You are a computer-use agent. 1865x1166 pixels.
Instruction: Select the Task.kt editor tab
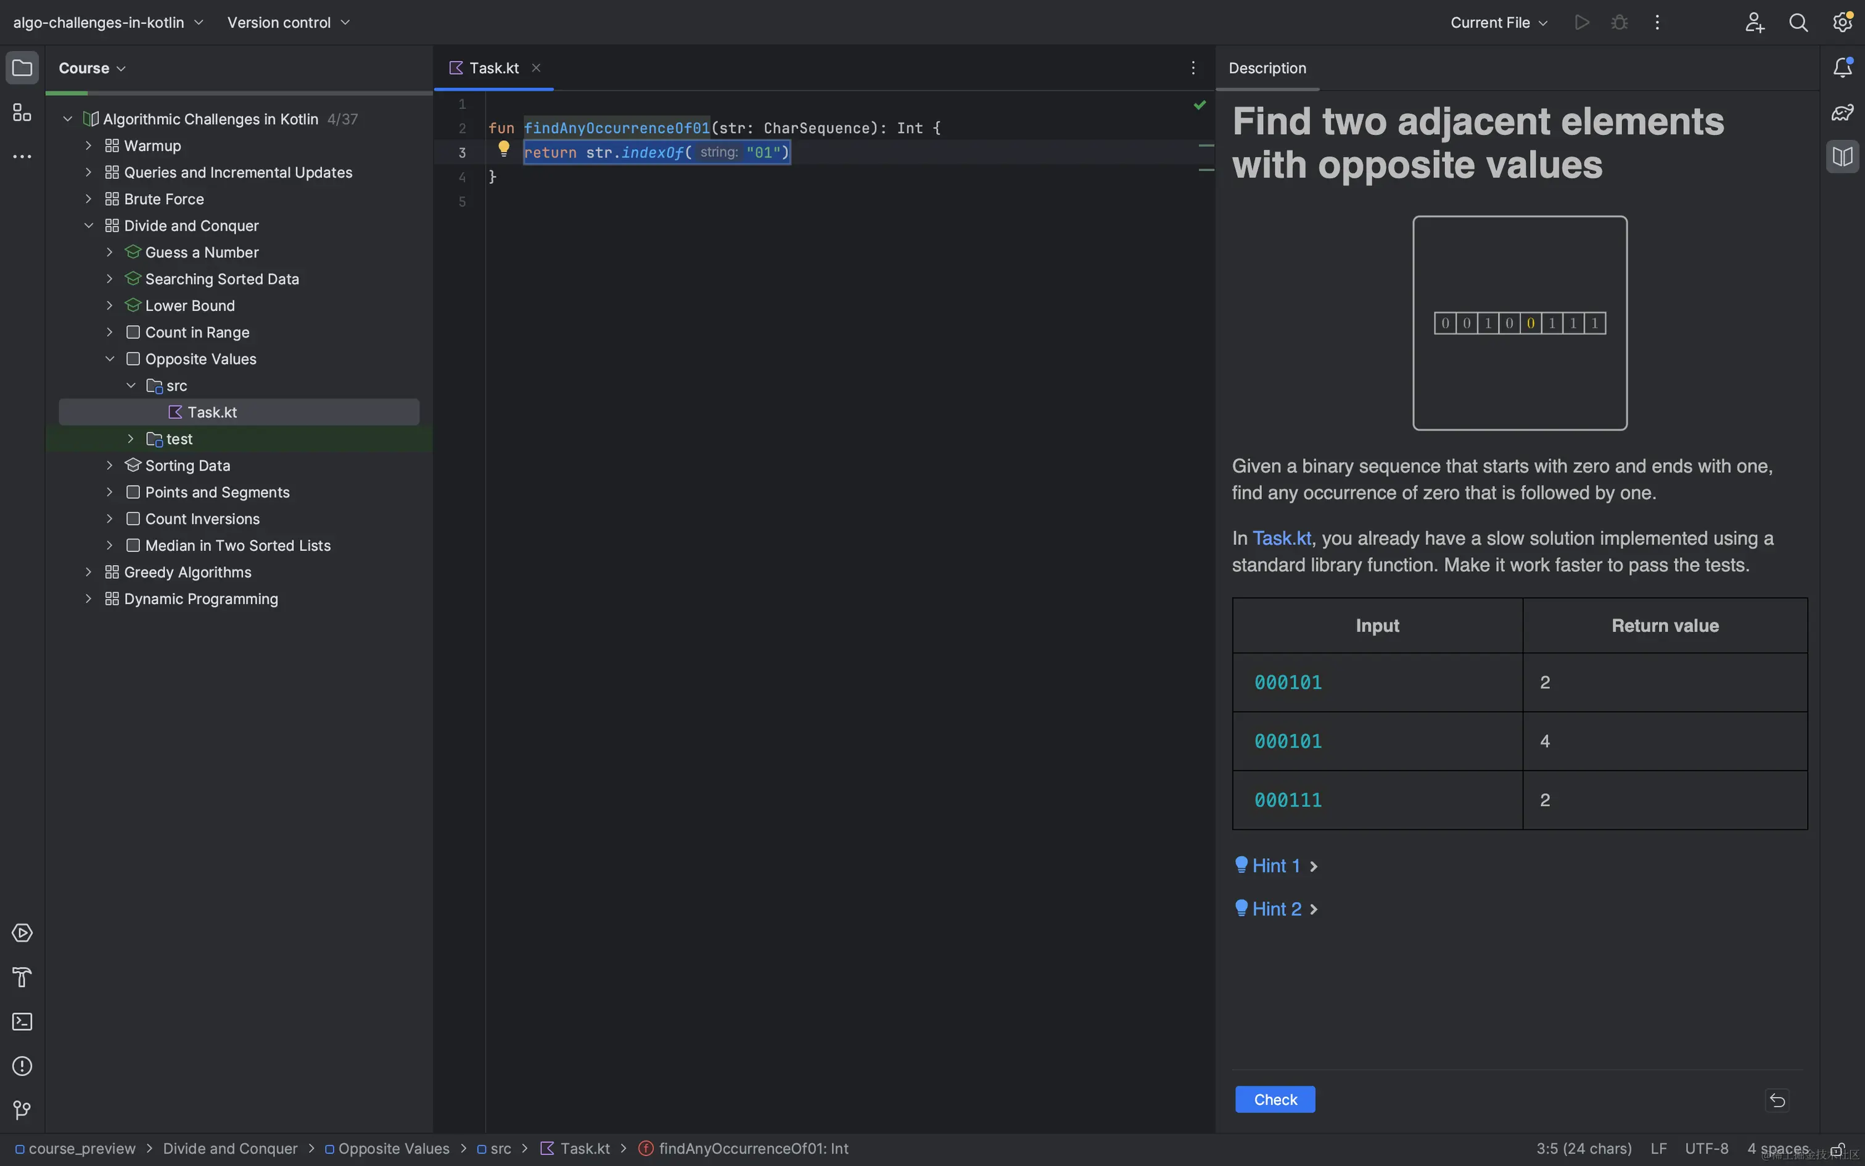(493, 68)
